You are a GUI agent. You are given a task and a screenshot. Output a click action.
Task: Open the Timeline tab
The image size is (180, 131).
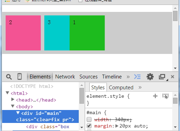click(x=112, y=77)
